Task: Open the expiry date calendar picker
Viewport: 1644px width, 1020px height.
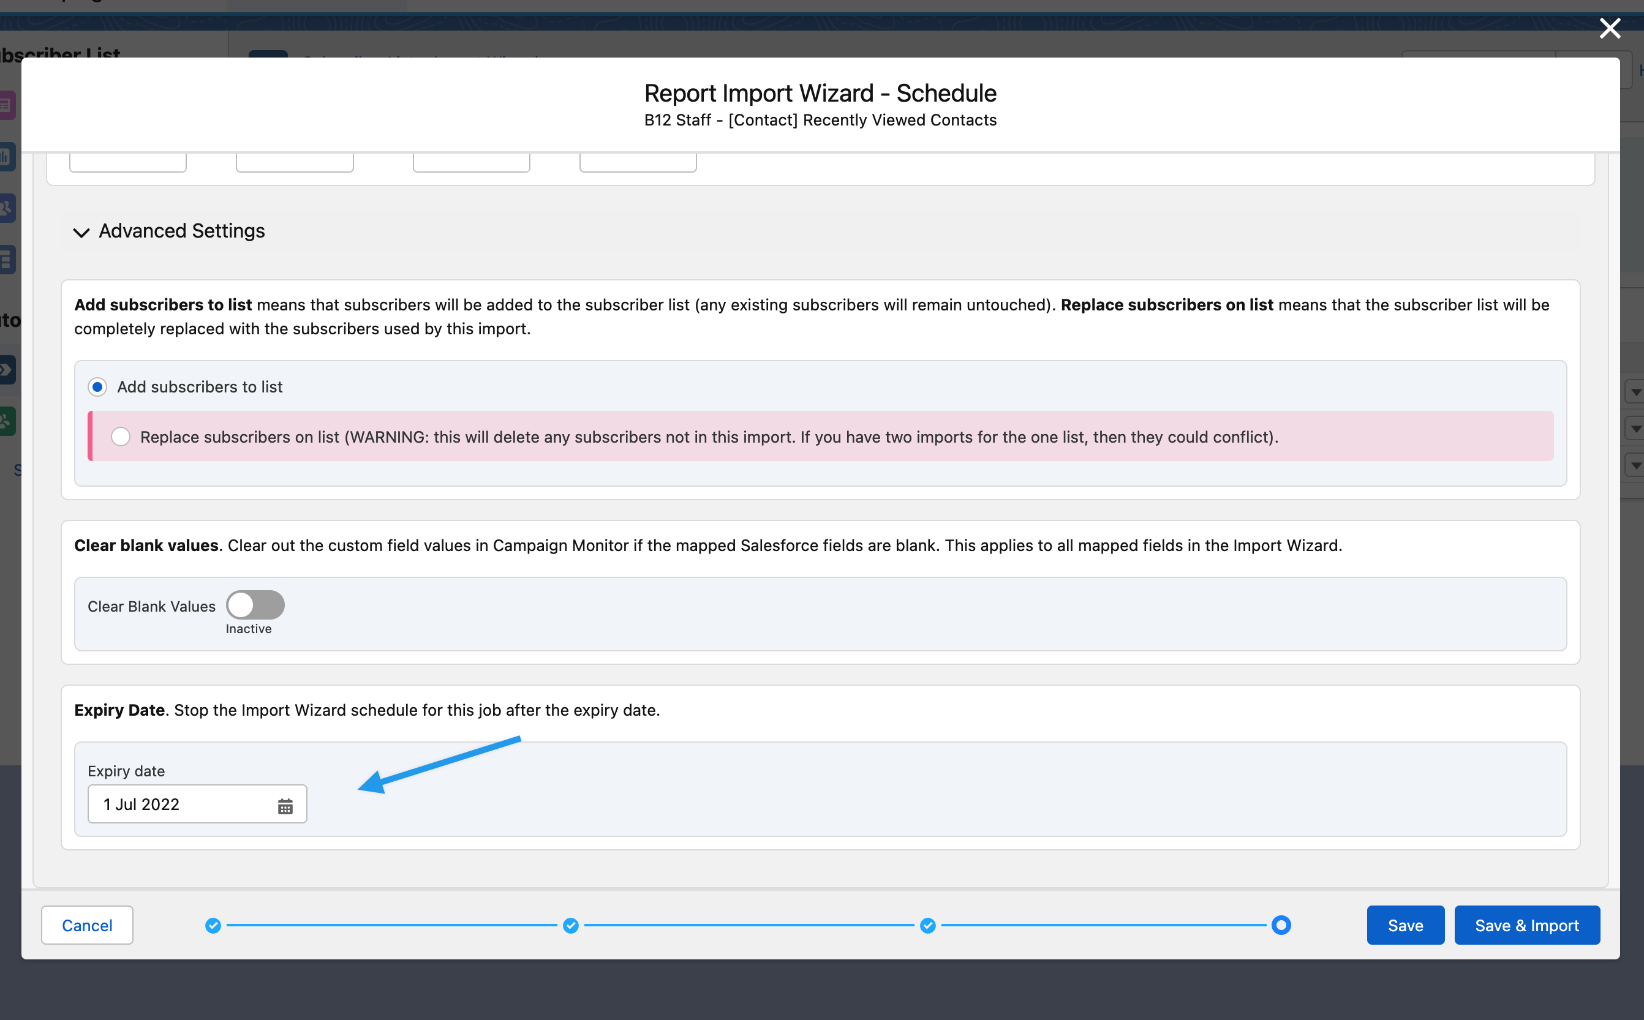Action: pos(285,806)
